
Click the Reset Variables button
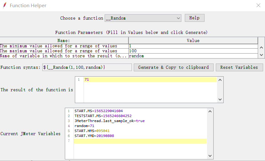coord(239,67)
